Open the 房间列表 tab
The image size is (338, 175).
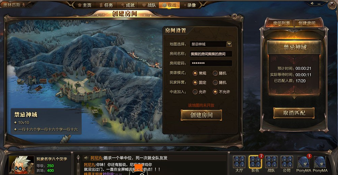(282, 23)
